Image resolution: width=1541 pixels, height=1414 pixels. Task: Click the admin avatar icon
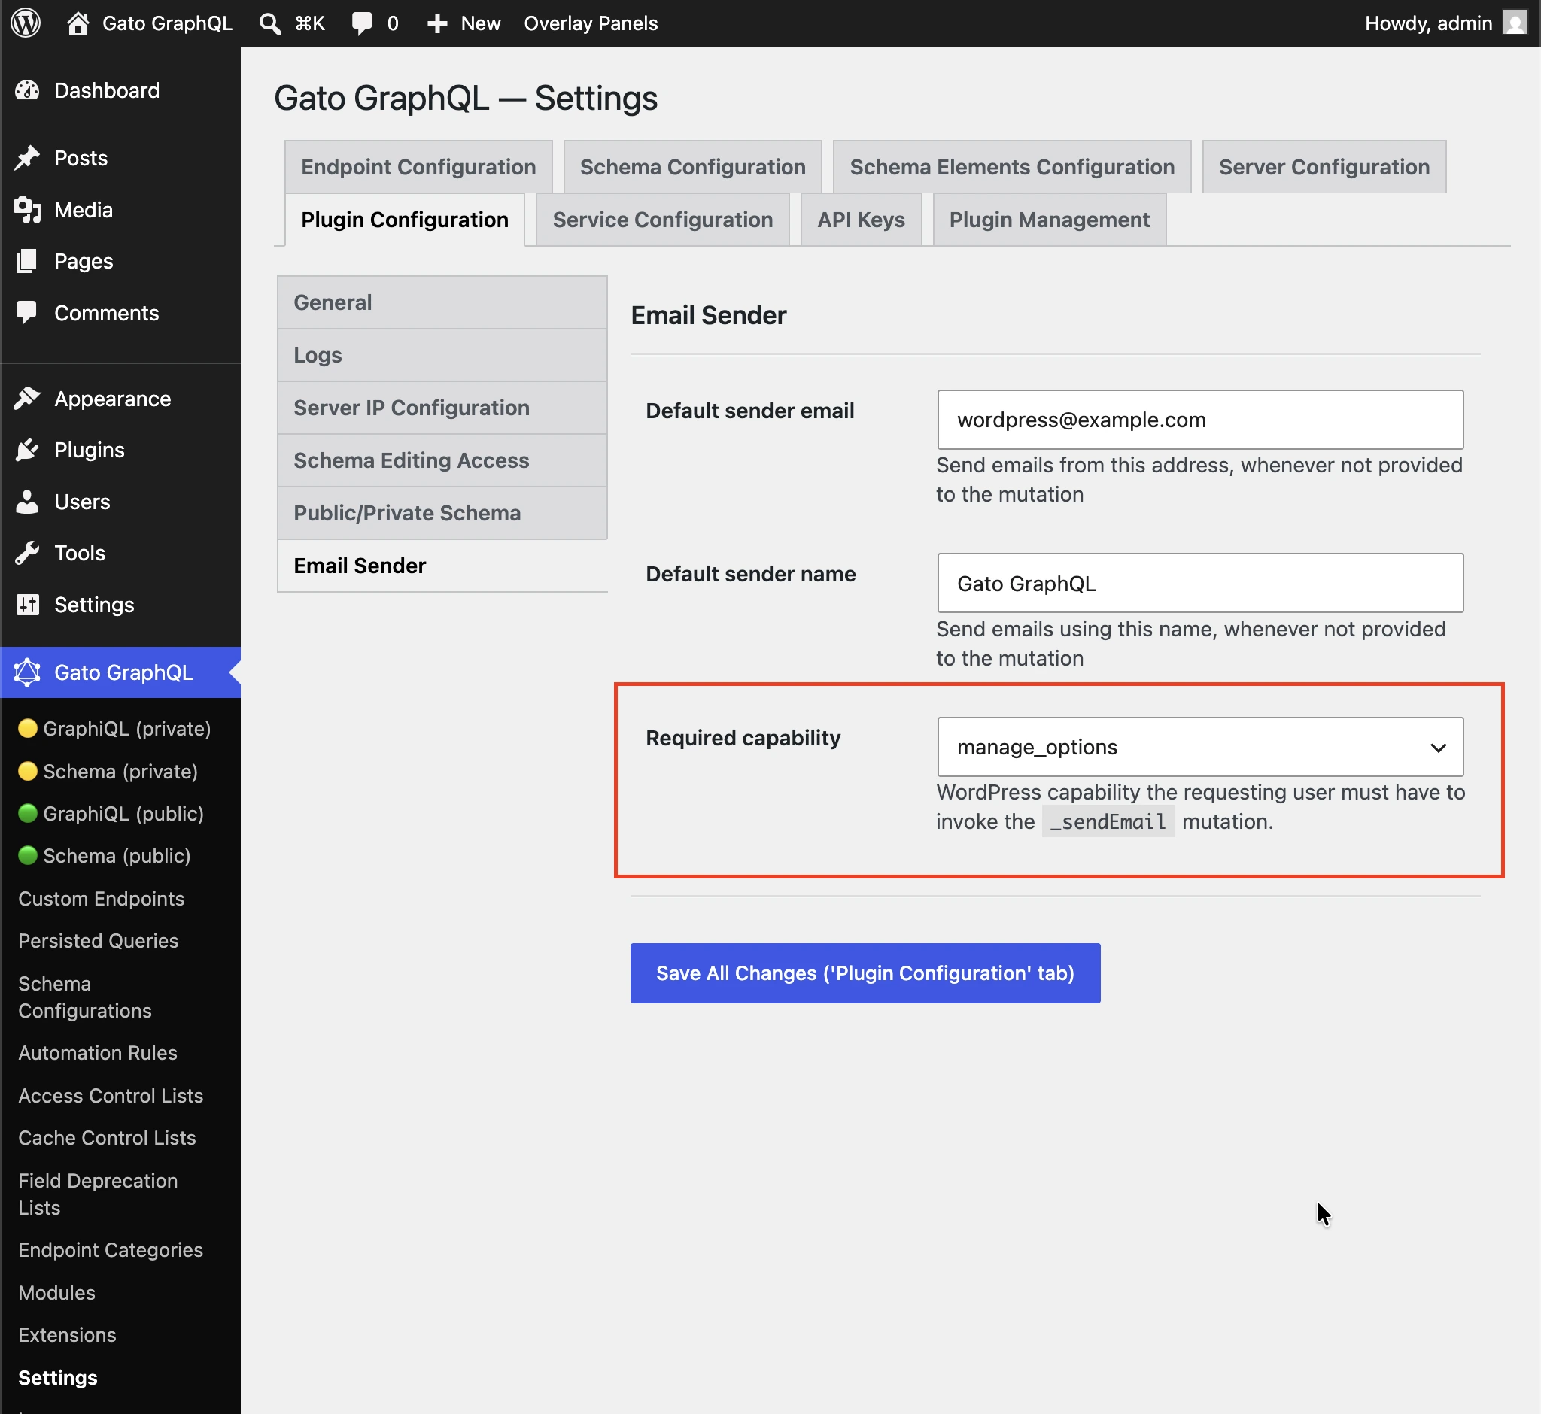[x=1515, y=23]
